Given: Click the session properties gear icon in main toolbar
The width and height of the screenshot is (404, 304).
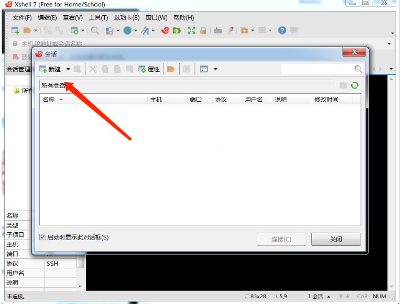Looking at the screenshot, I should point(75,30).
